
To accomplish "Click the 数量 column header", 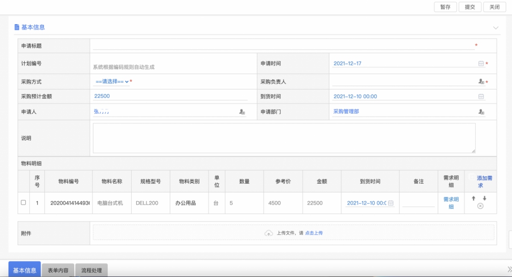I will 244,182.
